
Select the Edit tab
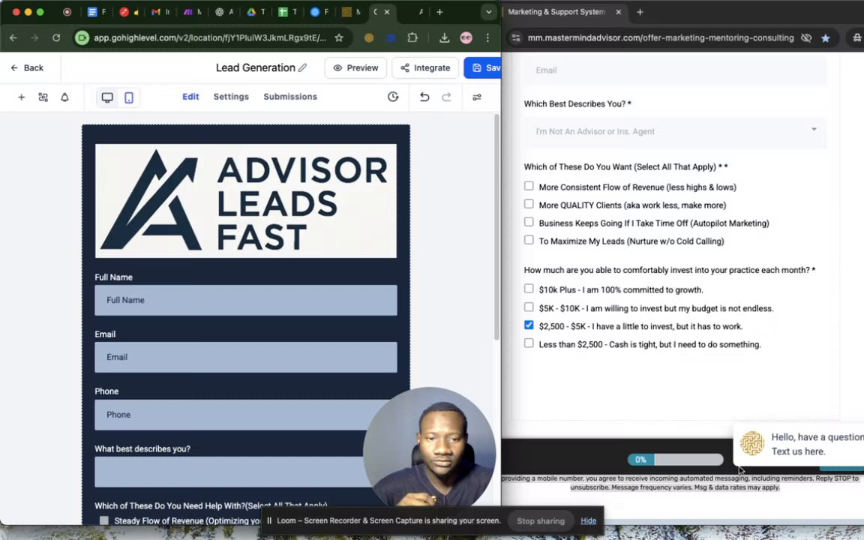(190, 97)
